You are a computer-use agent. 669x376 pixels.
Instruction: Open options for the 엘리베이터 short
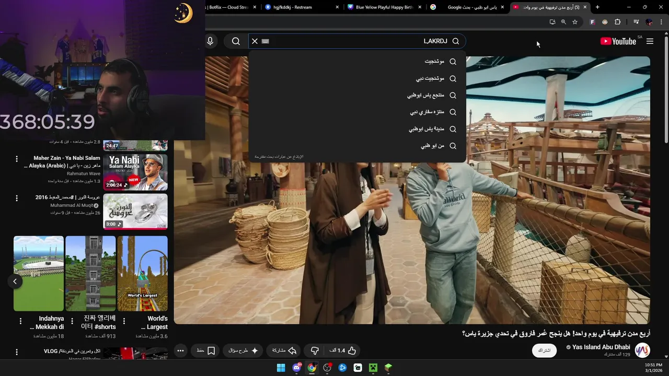[x=72, y=321]
